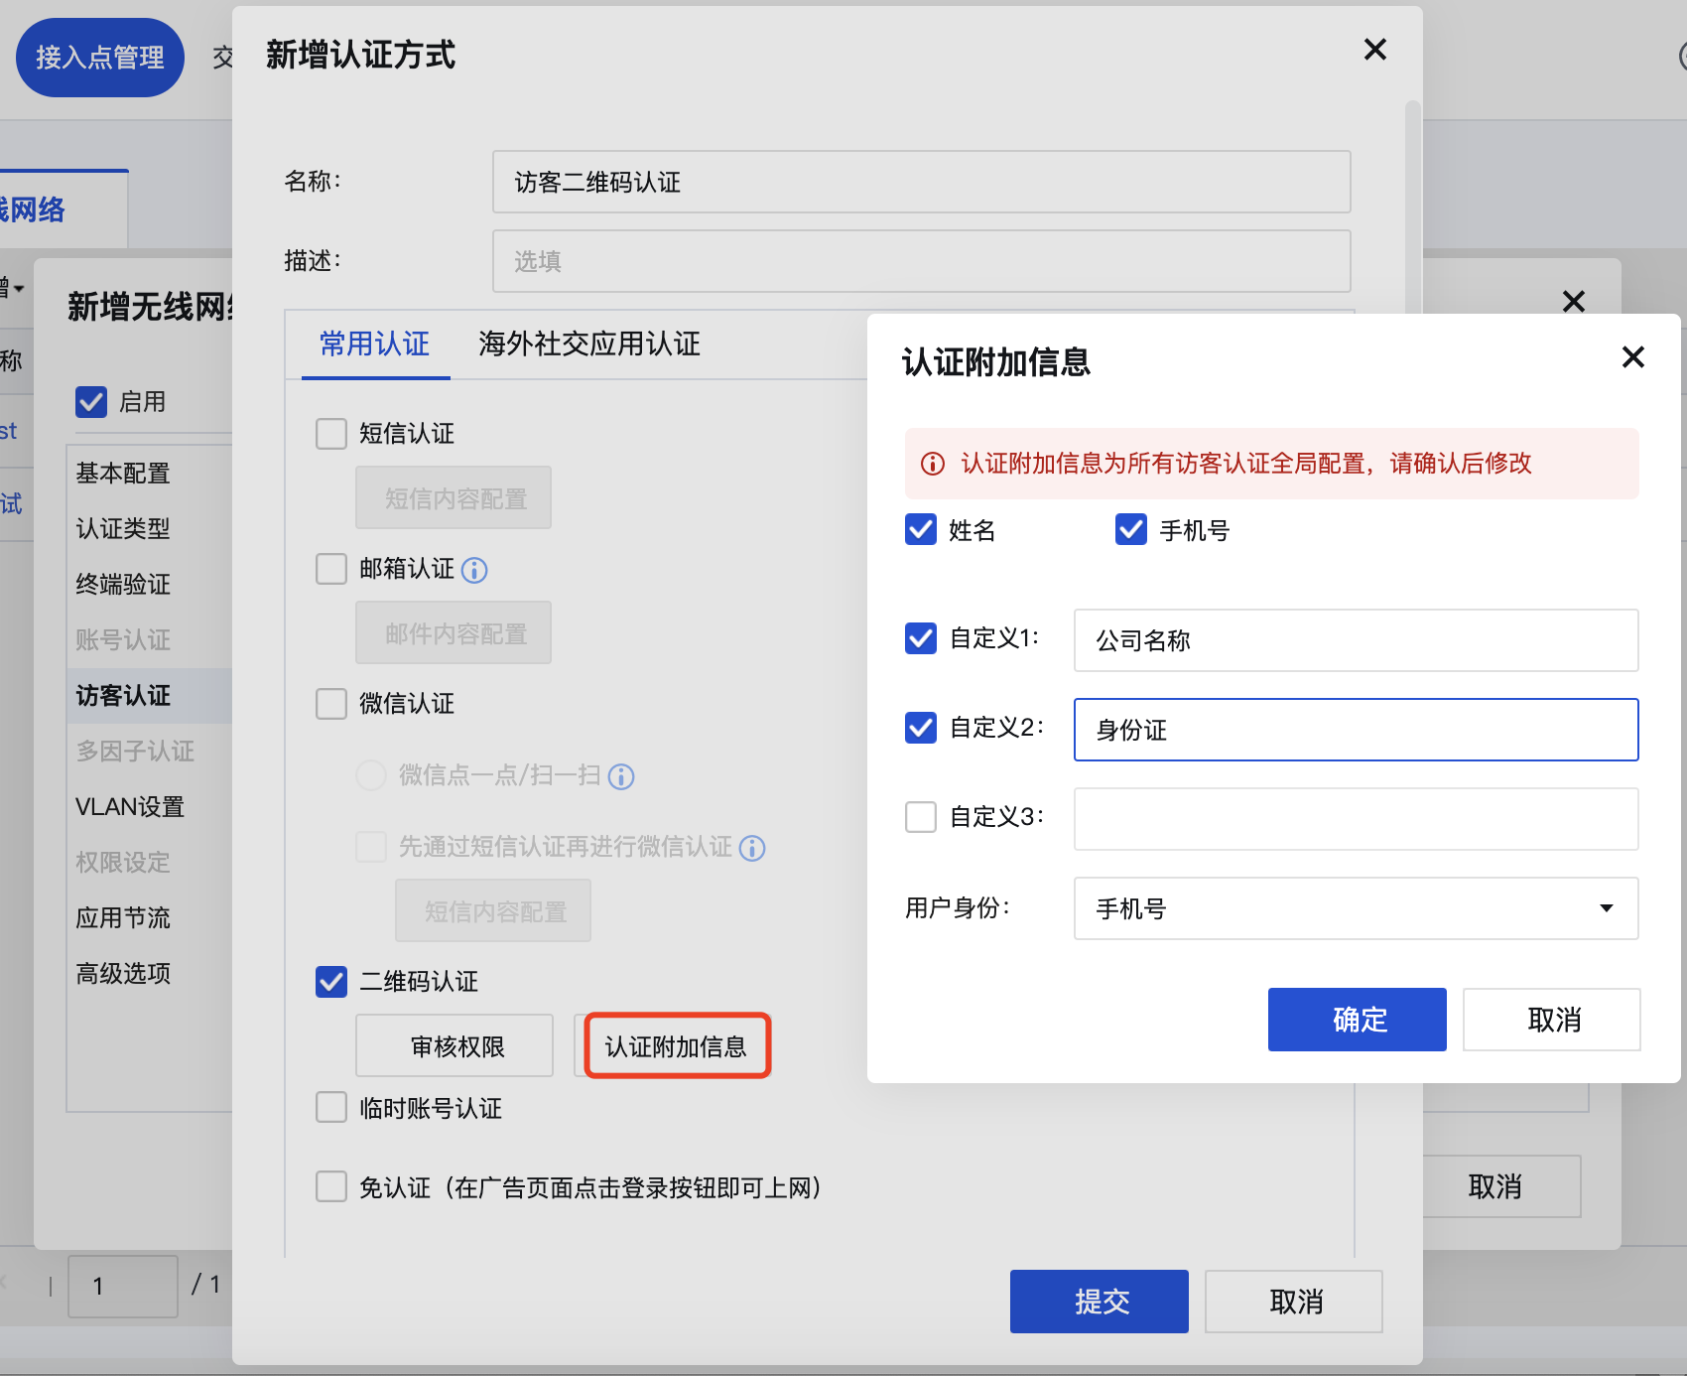Image resolution: width=1687 pixels, height=1376 pixels.
Task: Close the 新增无线网络 dialog behind
Action: 1573,302
